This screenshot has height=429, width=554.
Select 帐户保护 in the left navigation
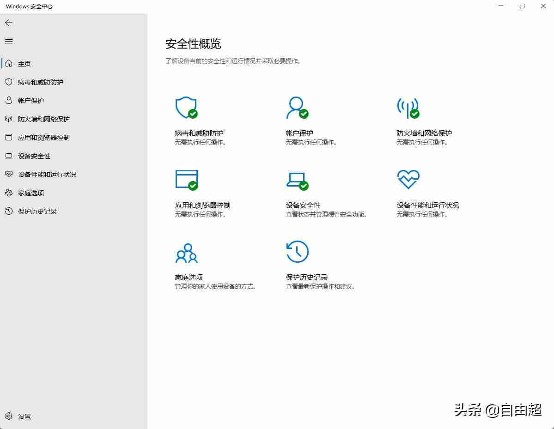pos(30,101)
